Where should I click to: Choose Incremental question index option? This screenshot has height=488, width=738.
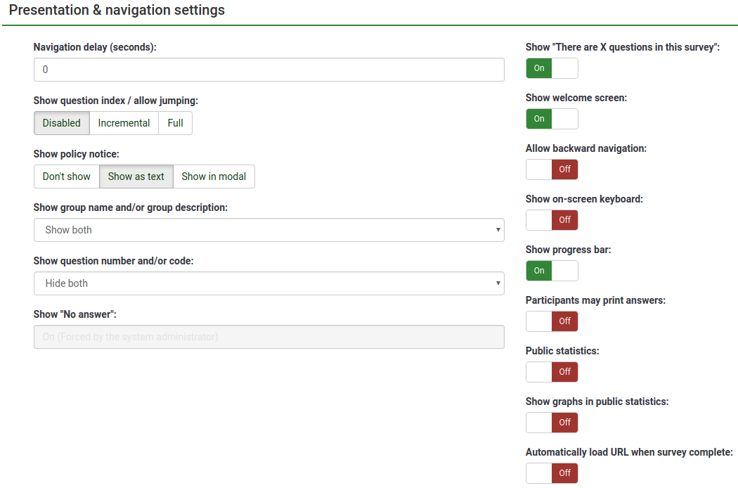(124, 123)
